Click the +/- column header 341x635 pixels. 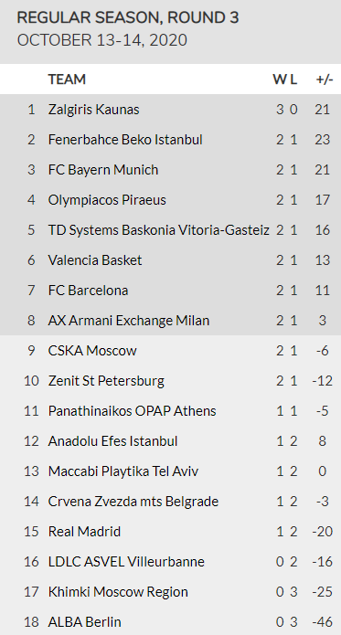[324, 79]
